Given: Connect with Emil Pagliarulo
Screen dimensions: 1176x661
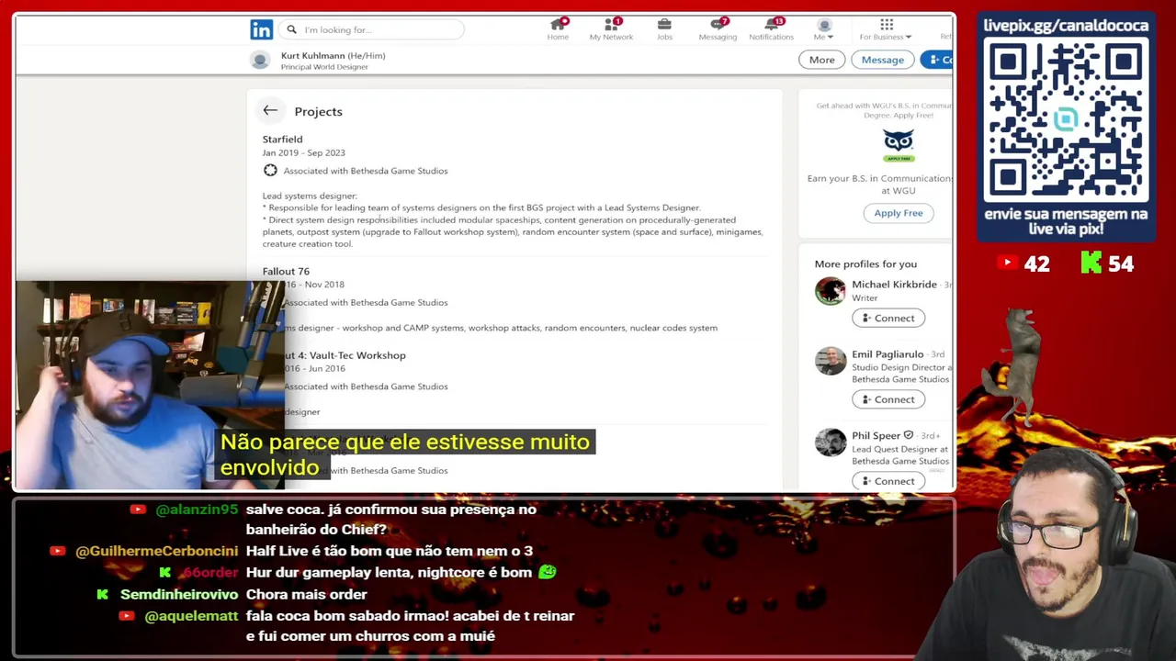Looking at the screenshot, I should [888, 399].
